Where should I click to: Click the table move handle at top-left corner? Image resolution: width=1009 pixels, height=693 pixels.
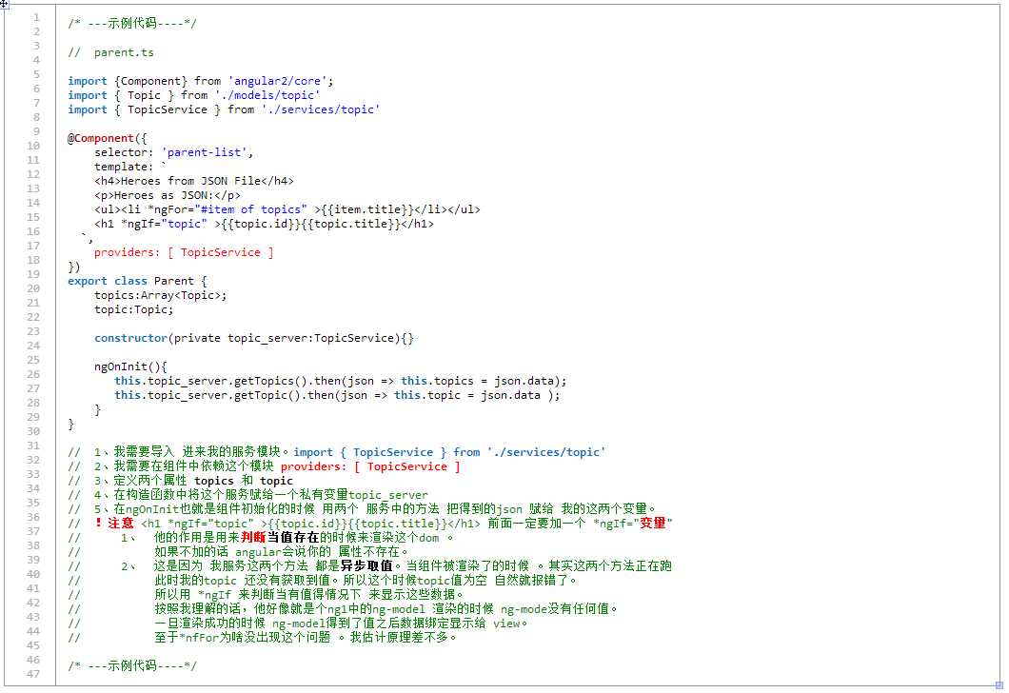[x=3, y=3]
